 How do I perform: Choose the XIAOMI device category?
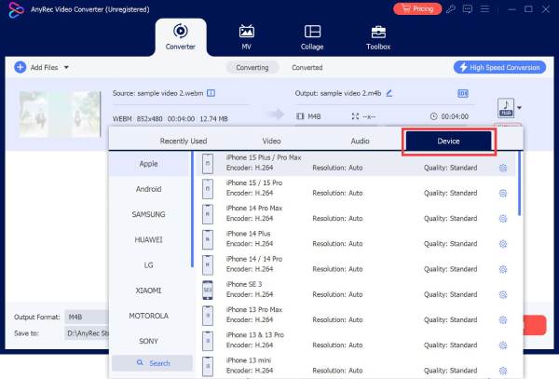[x=149, y=291]
